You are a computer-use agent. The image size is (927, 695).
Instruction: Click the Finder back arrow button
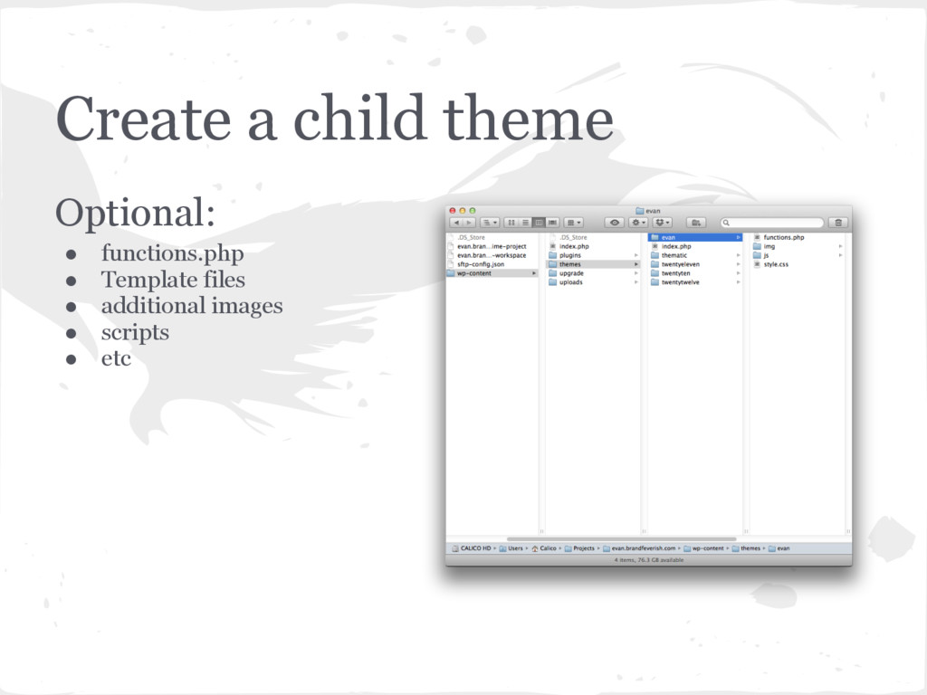coord(456,223)
